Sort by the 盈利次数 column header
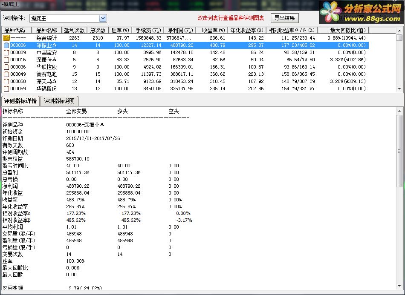 74,30
